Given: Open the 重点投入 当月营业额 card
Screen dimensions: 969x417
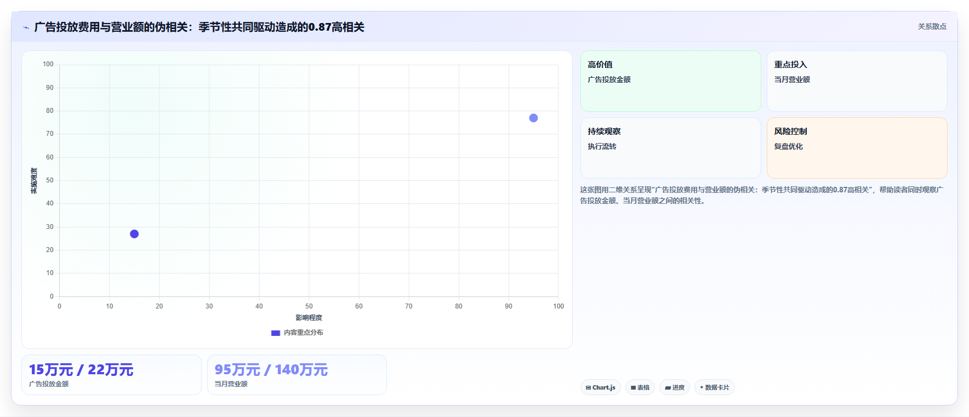Looking at the screenshot, I should (x=857, y=81).
